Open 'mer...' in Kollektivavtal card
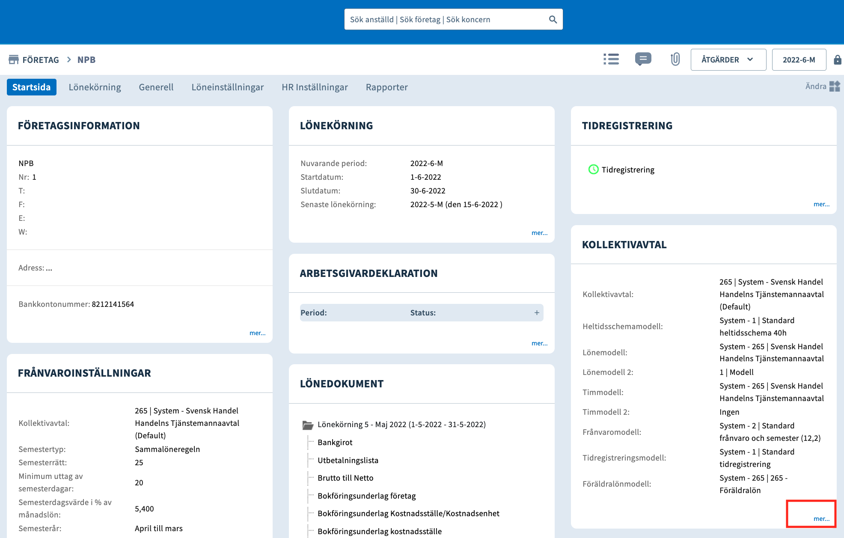Screen dimensions: 844x538 (822, 519)
